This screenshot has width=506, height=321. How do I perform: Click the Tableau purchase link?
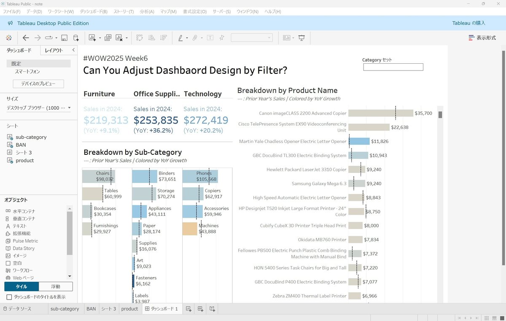point(468,23)
